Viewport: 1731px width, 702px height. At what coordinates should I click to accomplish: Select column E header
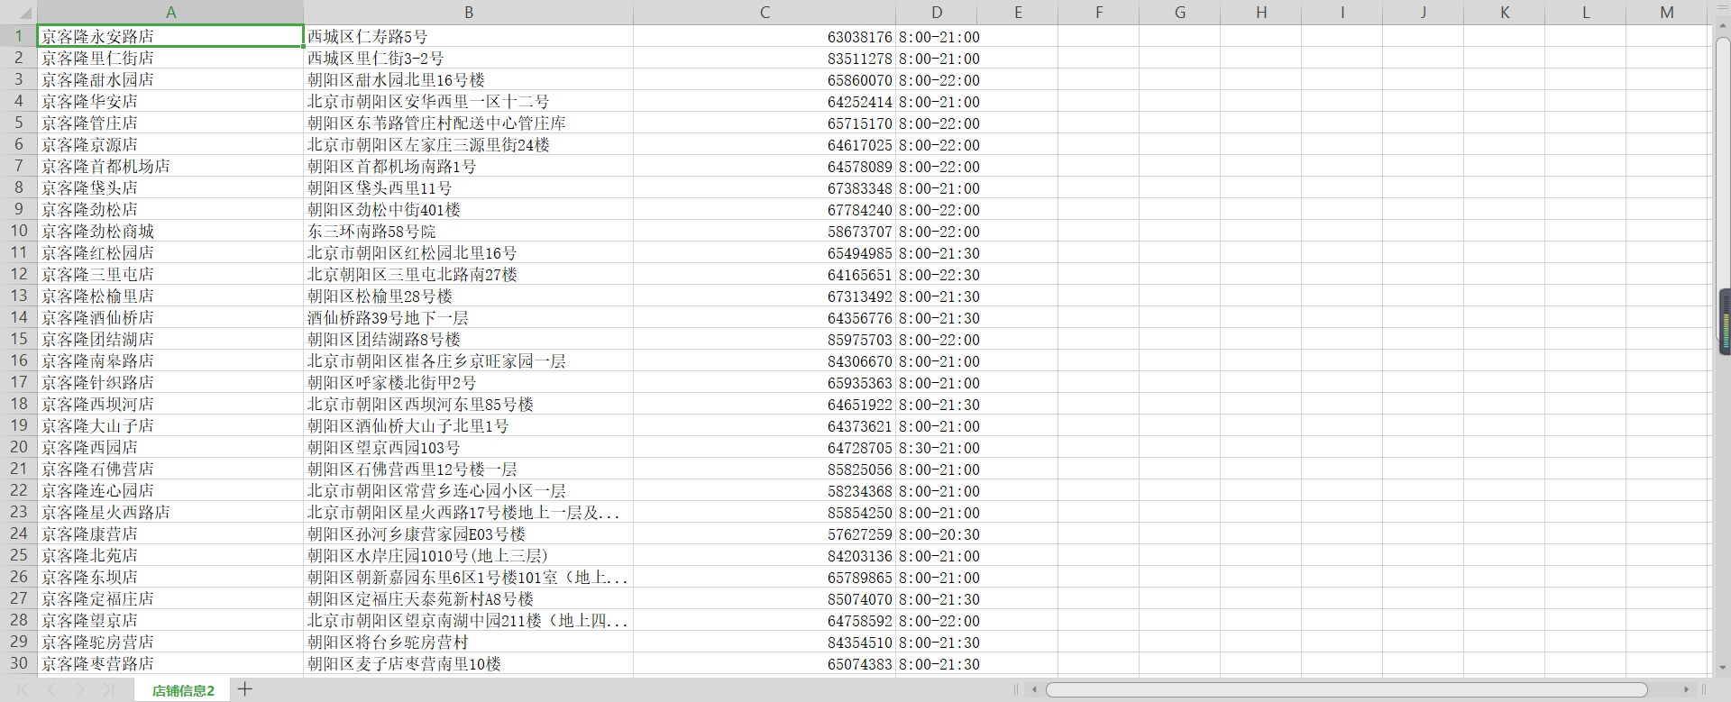tap(1018, 13)
